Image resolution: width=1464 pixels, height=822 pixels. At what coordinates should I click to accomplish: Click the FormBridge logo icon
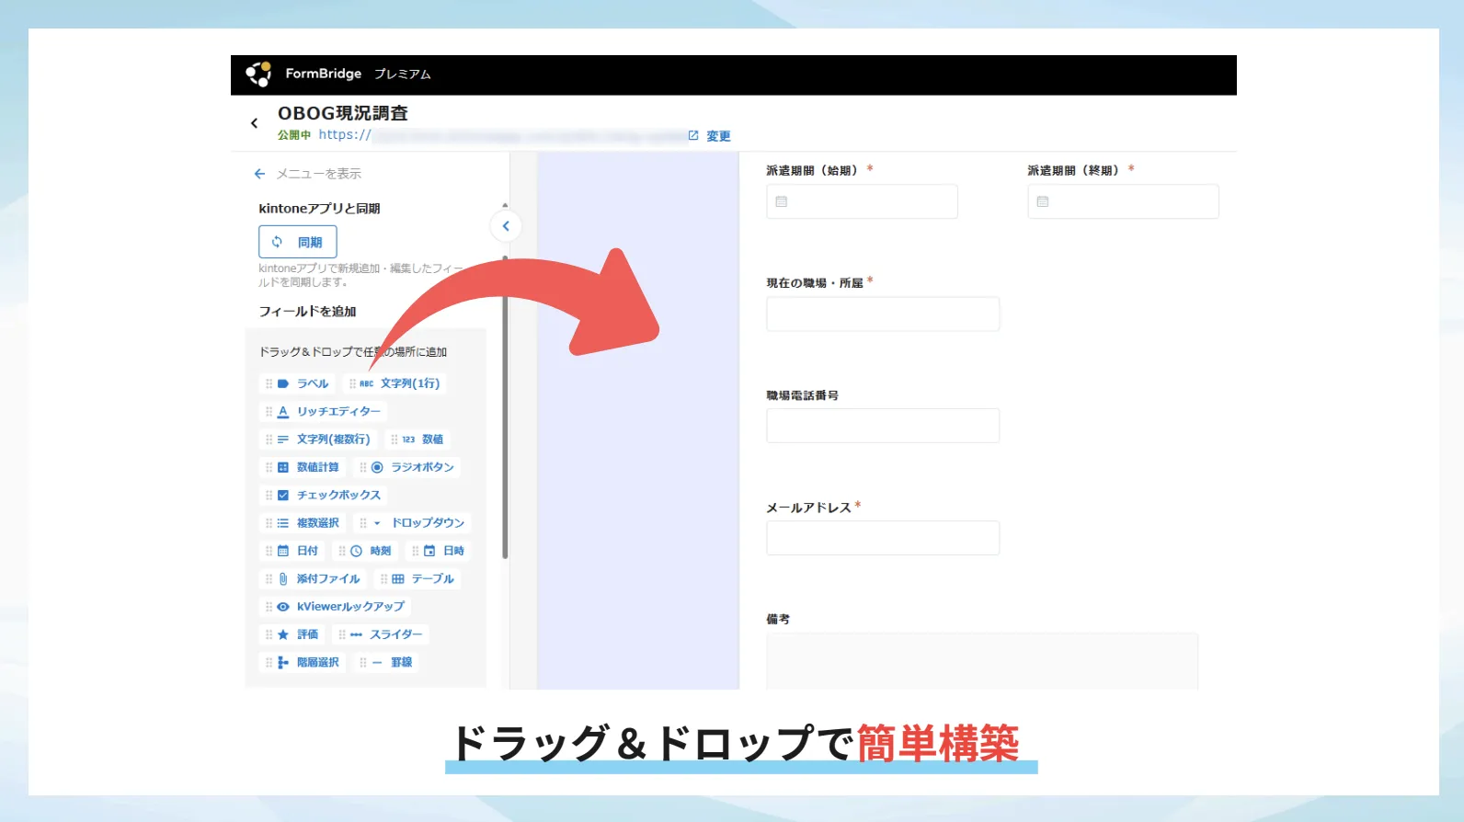(x=258, y=74)
